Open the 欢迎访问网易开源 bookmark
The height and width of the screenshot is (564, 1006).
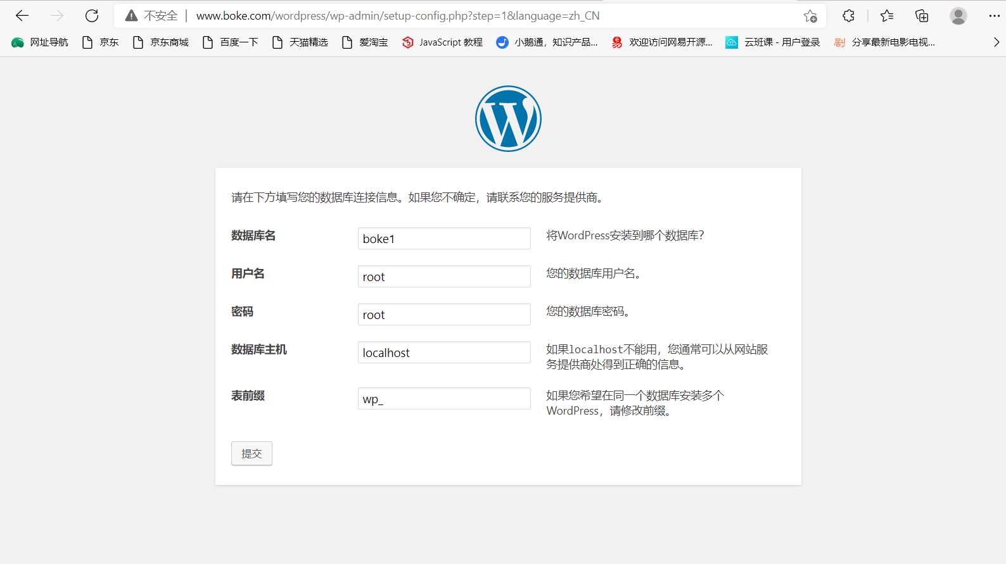tap(662, 42)
